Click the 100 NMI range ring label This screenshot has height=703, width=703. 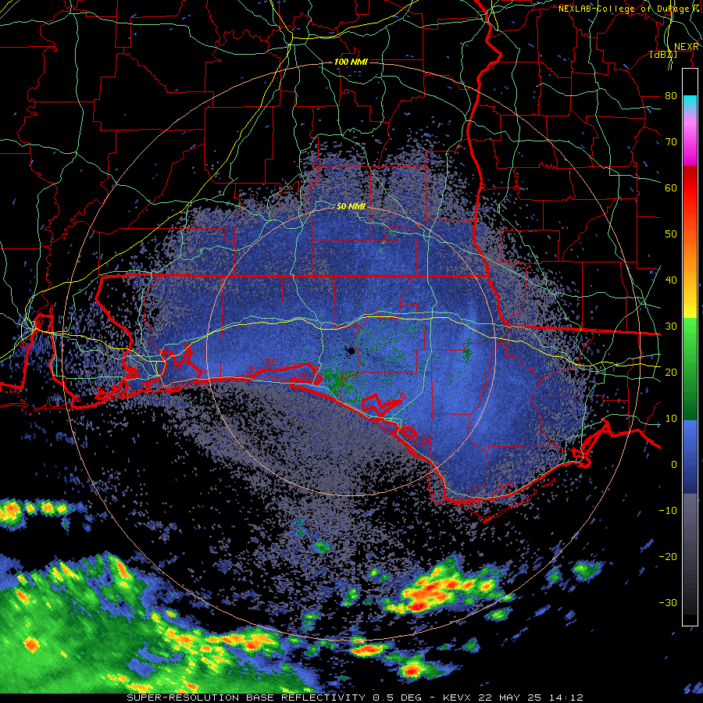351,62
